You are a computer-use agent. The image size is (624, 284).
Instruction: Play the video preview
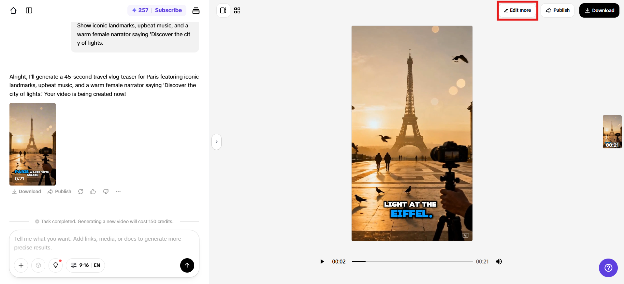322,262
